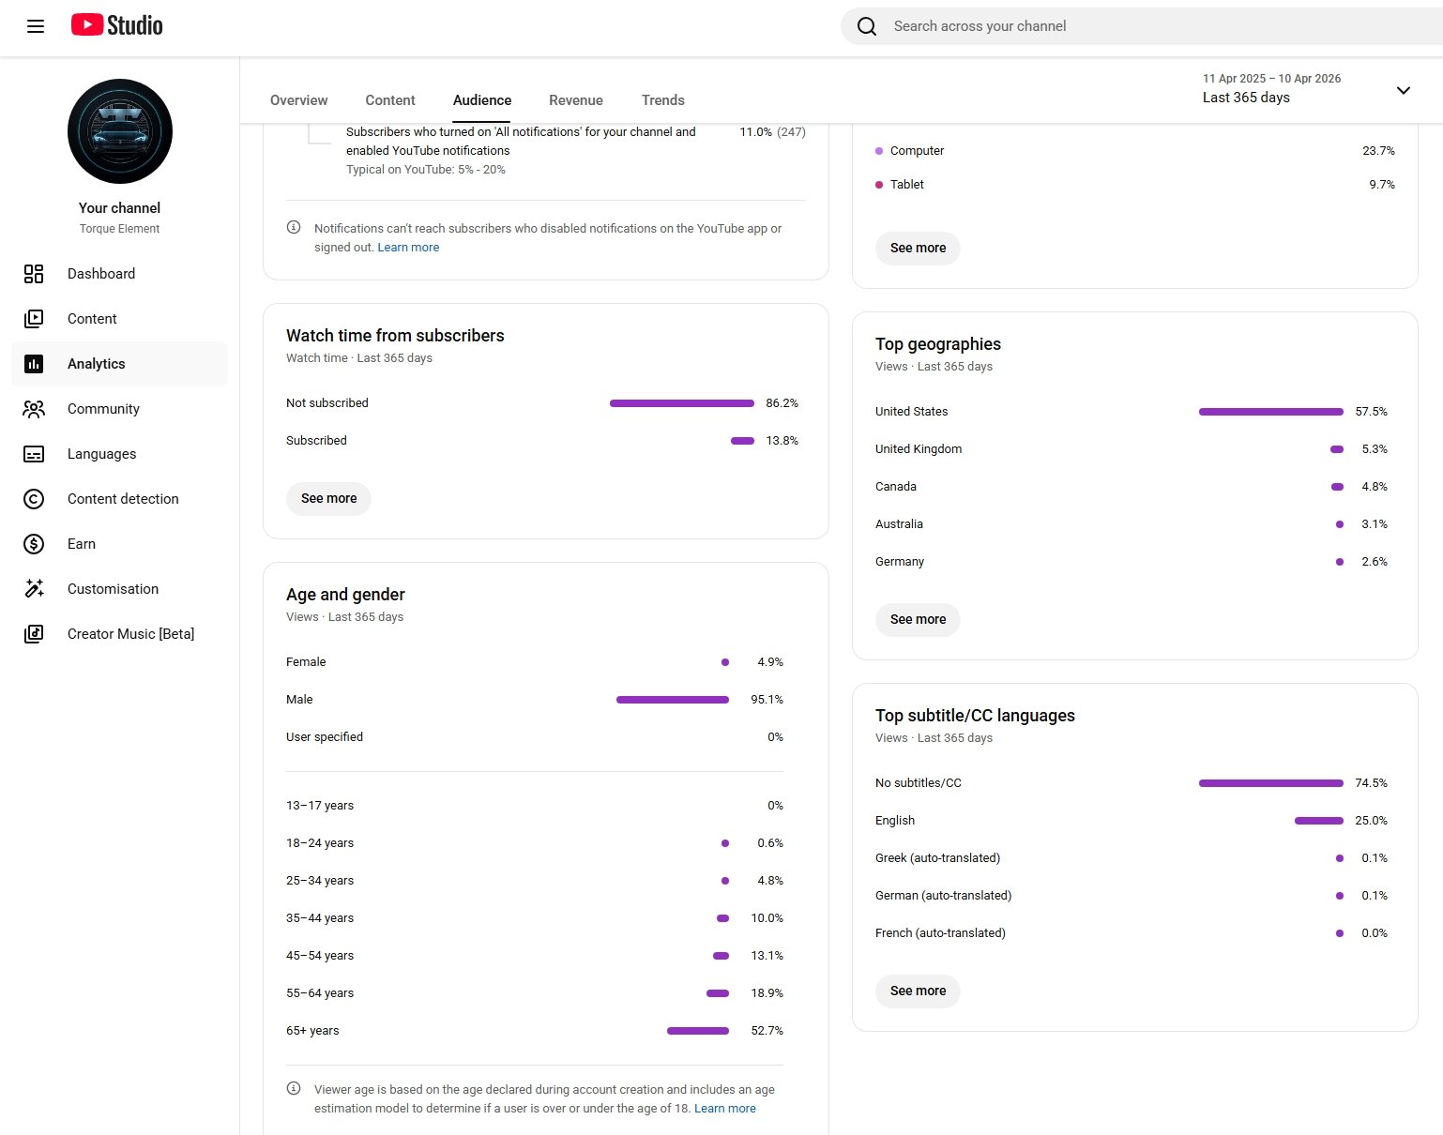
Task: Open Creator Music library icon
Action: pos(34,634)
